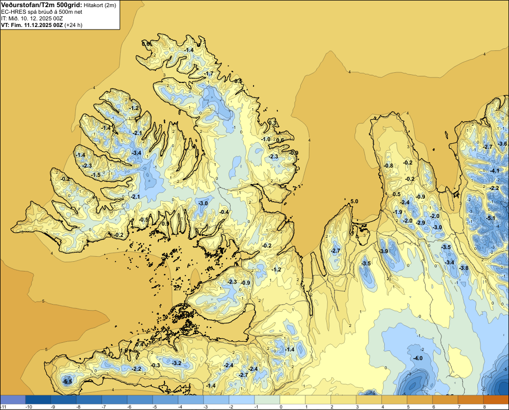This screenshot has height=410, width=509.
Task: Click the '5.0' temperature value on the map
Action: click(x=354, y=201)
